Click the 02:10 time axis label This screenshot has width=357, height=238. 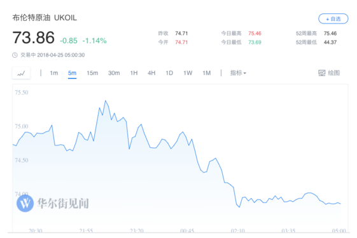[x=238, y=231]
